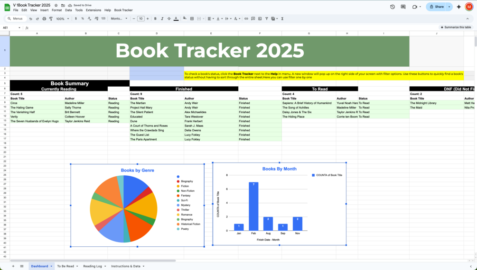The width and height of the screenshot is (477, 270).
Task: Create a filter
Action: tap(266, 18)
